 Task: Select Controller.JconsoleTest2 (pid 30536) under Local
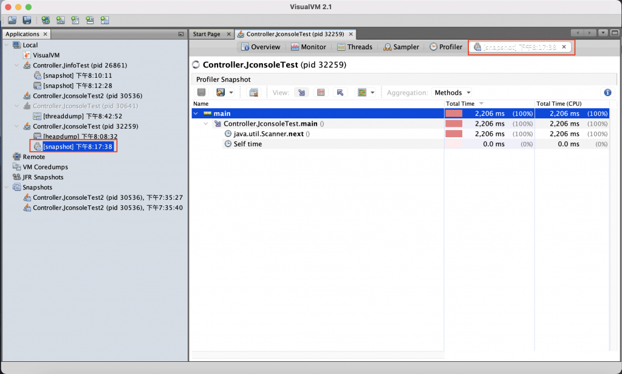tap(87, 95)
